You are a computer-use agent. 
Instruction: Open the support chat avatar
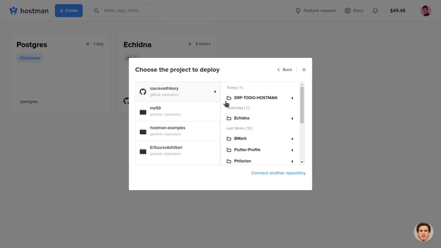click(423, 231)
